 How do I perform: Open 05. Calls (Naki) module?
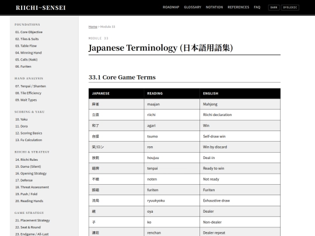tap(26, 59)
